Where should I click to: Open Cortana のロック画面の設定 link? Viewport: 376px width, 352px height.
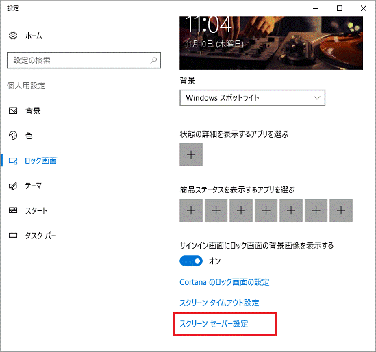click(225, 282)
